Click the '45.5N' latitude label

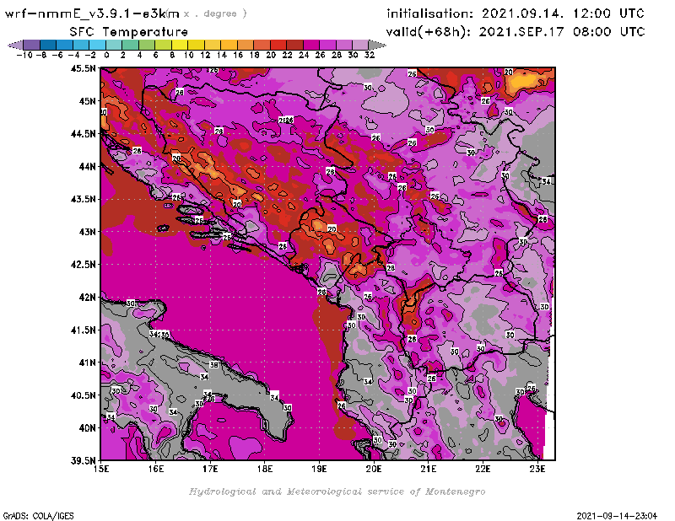click(x=83, y=68)
